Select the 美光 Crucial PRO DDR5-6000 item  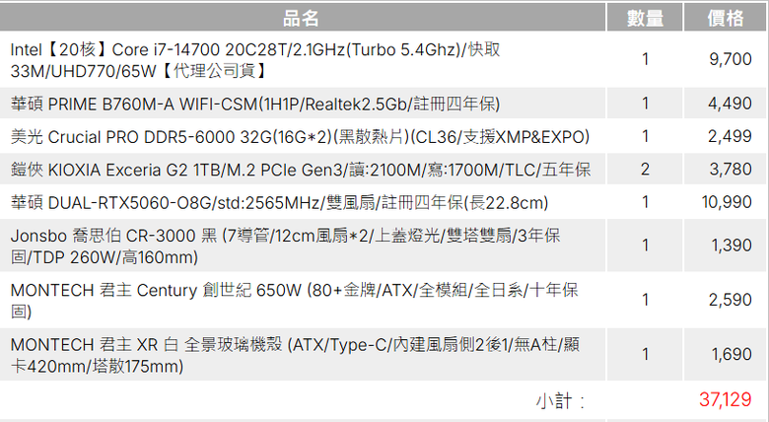tap(300, 136)
